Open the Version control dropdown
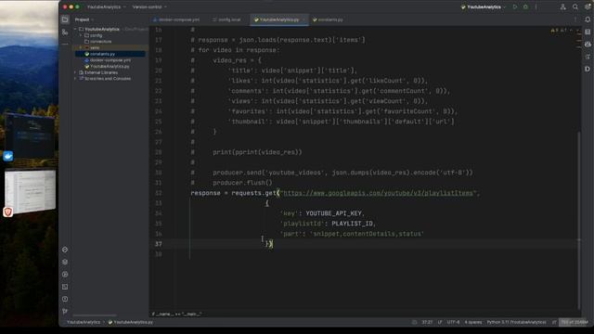The image size is (594, 334). click(149, 6)
